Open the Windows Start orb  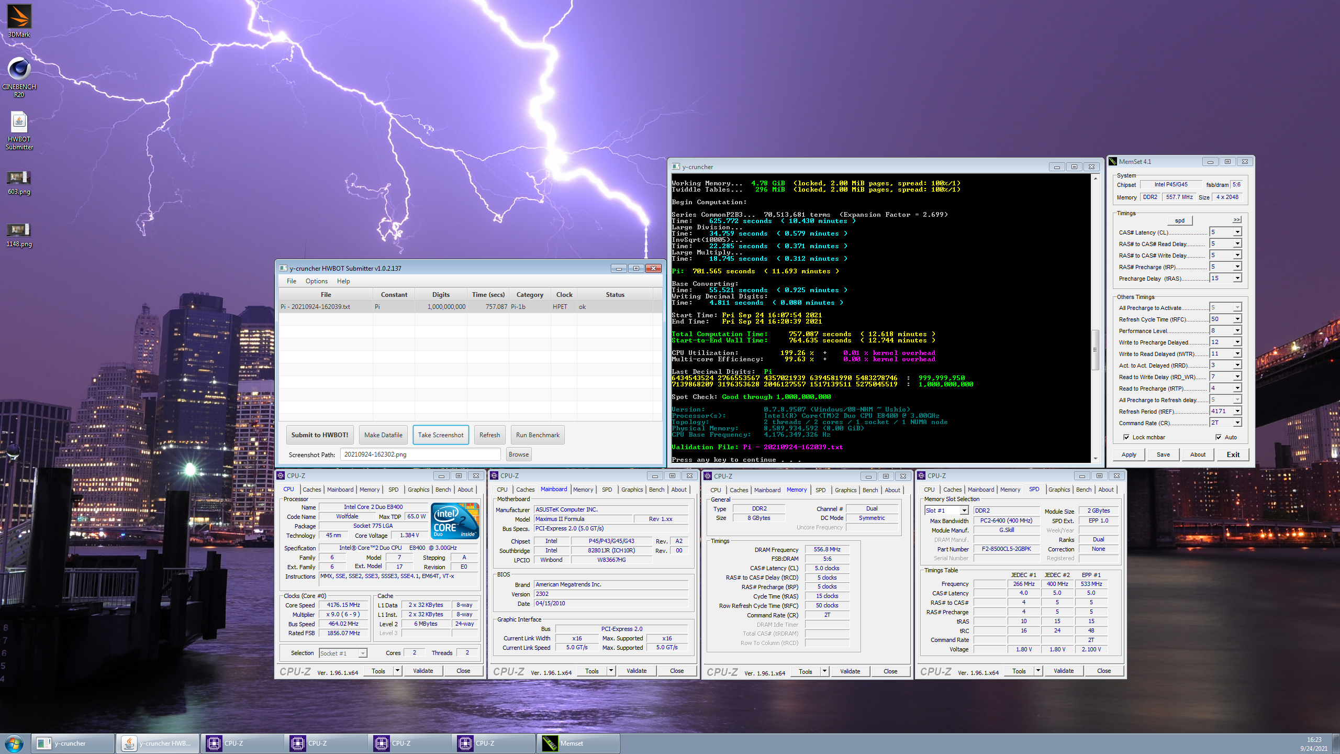14,744
